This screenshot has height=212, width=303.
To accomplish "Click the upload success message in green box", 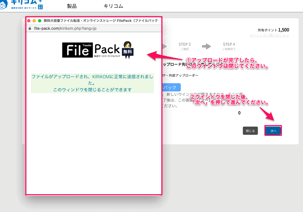I will point(92,83).
